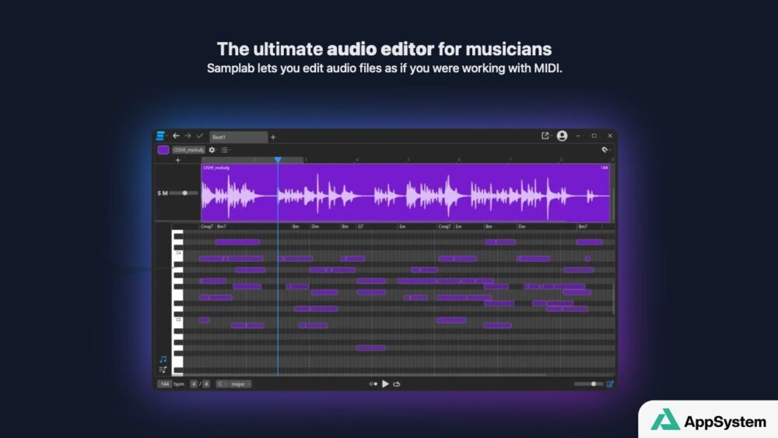Solo the OSHI_melody track
Image resolution: width=778 pixels, height=438 pixels.
(159, 193)
